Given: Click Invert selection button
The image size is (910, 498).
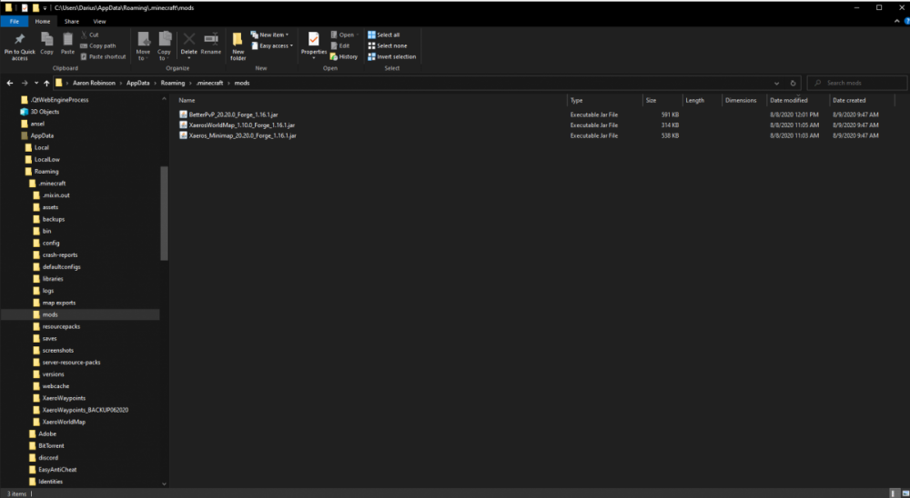Looking at the screenshot, I should coord(392,56).
